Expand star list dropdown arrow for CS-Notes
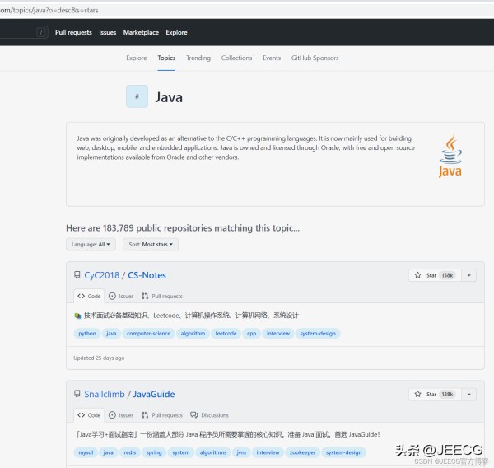The height and width of the screenshot is (468, 494). pos(468,275)
